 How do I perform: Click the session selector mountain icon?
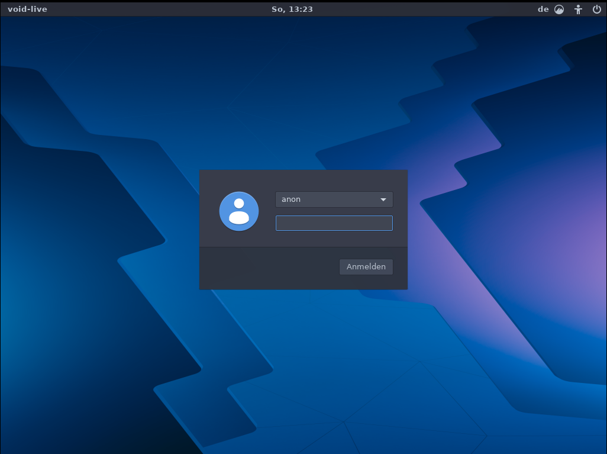(559, 9)
